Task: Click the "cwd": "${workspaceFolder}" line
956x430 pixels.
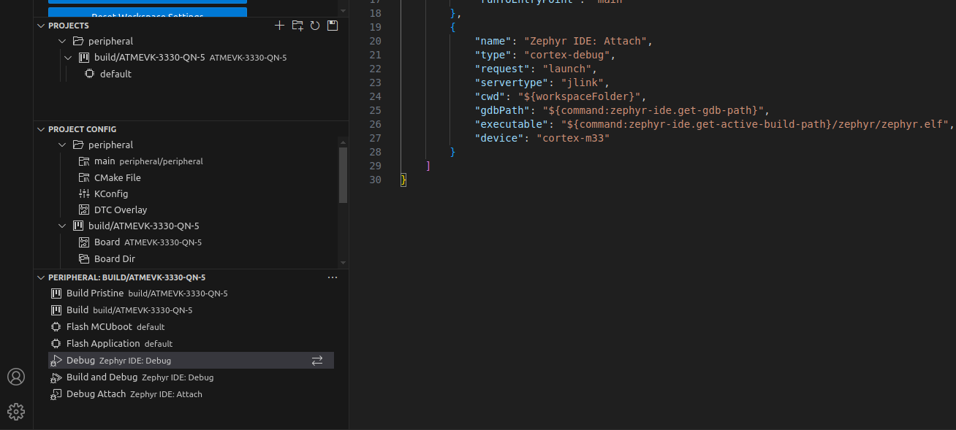Action: pyautogui.click(x=561, y=96)
